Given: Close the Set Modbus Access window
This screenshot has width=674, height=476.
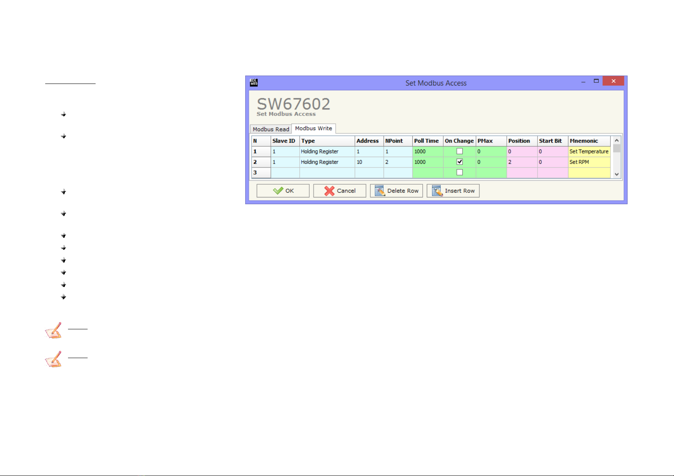Looking at the screenshot, I should pyautogui.click(x=613, y=81).
